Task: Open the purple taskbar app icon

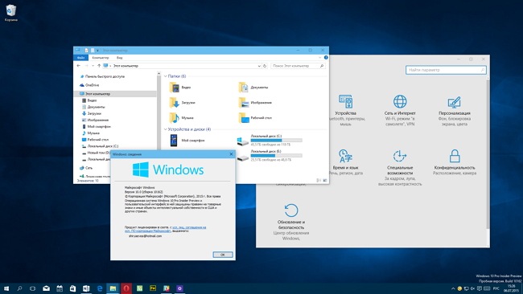Action: click(179, 288)
